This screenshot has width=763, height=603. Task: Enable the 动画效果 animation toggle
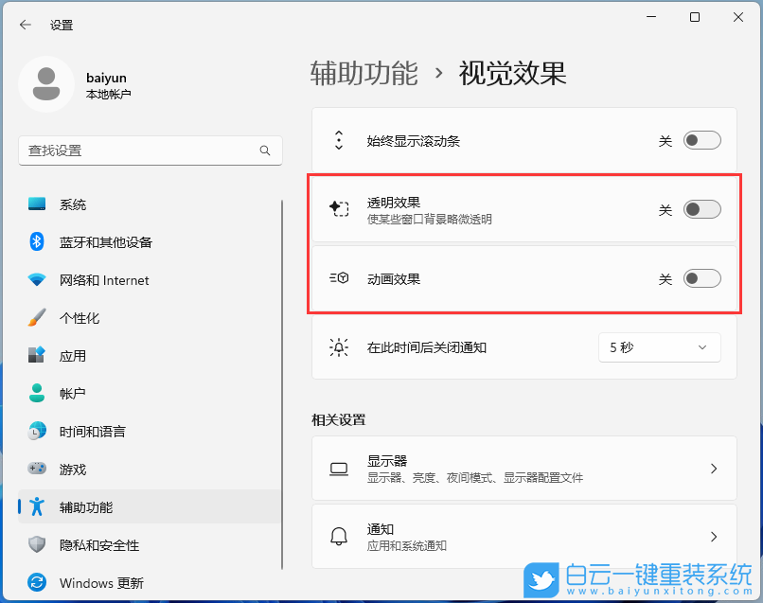701,277
